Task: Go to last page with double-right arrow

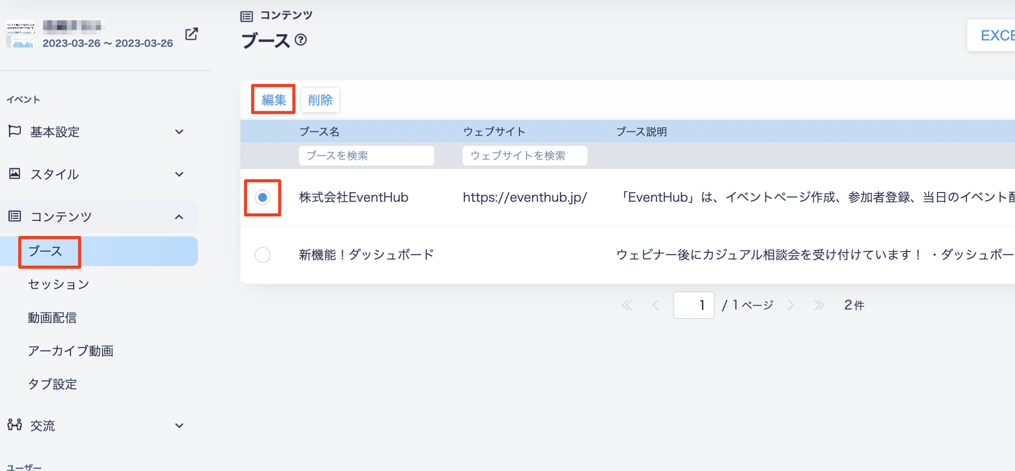Action: (819, 305)
